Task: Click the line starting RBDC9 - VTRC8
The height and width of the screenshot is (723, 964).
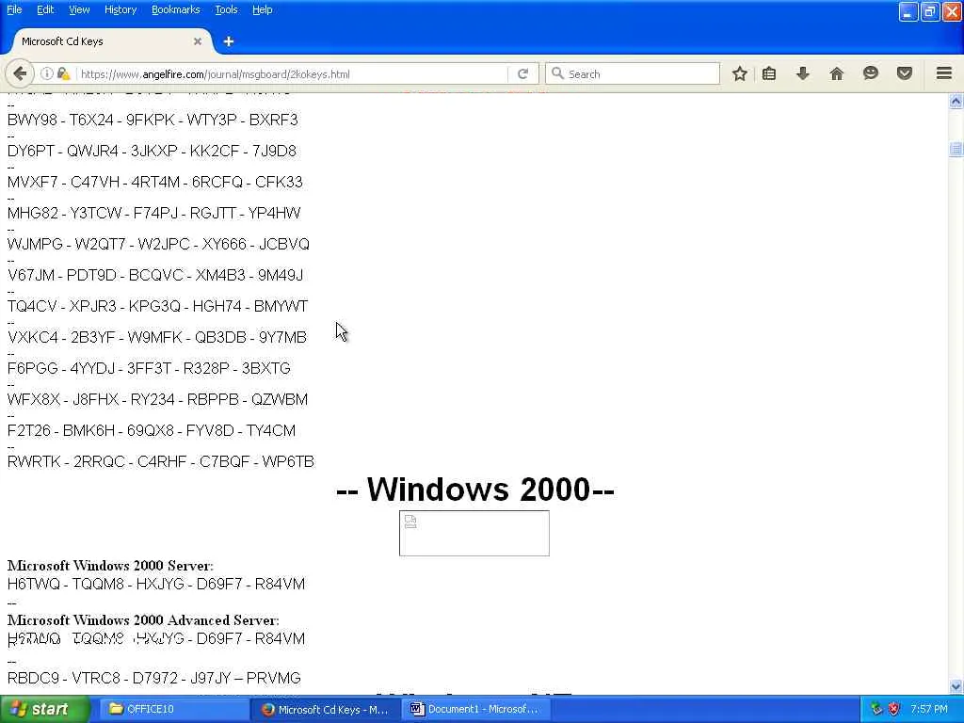Action: (x=153, y=678)
